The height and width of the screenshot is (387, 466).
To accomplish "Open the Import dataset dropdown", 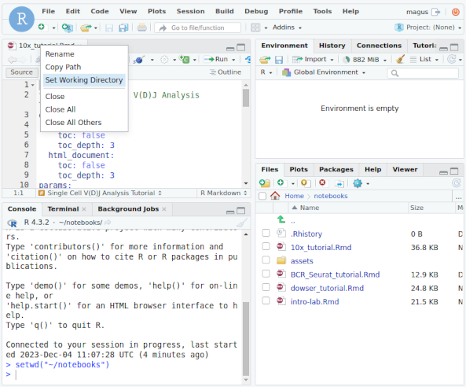I will pyautogui.click(x=313, y=59).
